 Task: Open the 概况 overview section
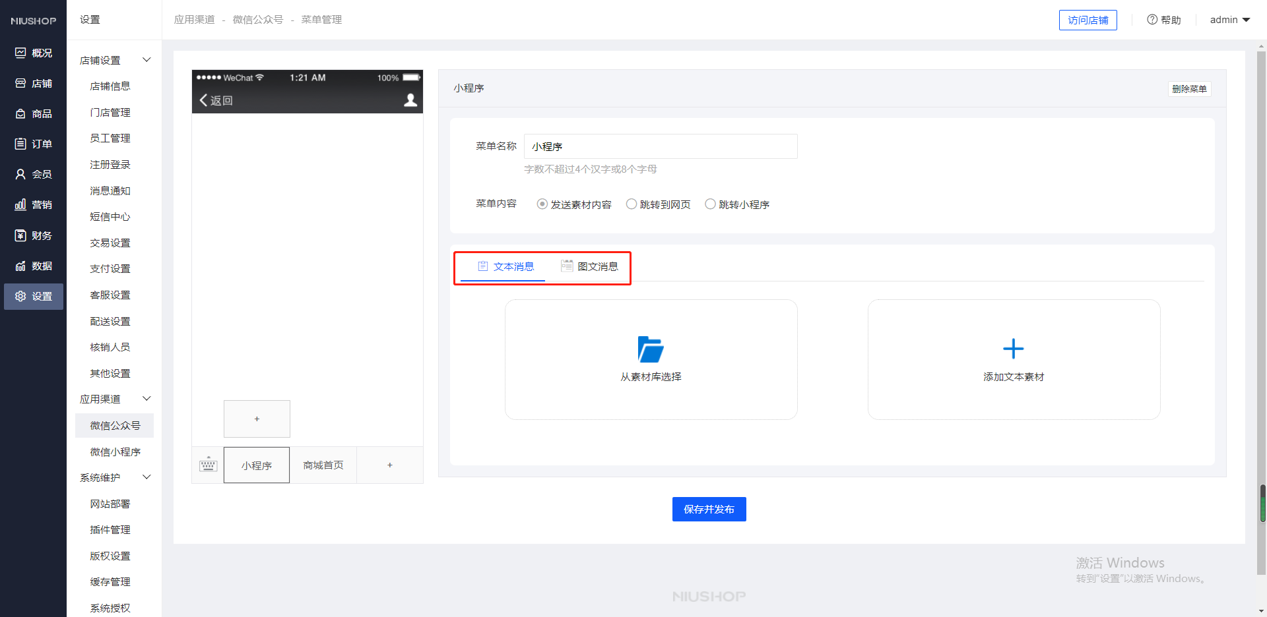click(x=34, y=53)
